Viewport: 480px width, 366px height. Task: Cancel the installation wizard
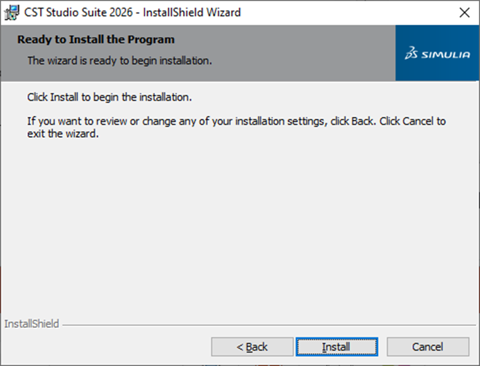427,347
